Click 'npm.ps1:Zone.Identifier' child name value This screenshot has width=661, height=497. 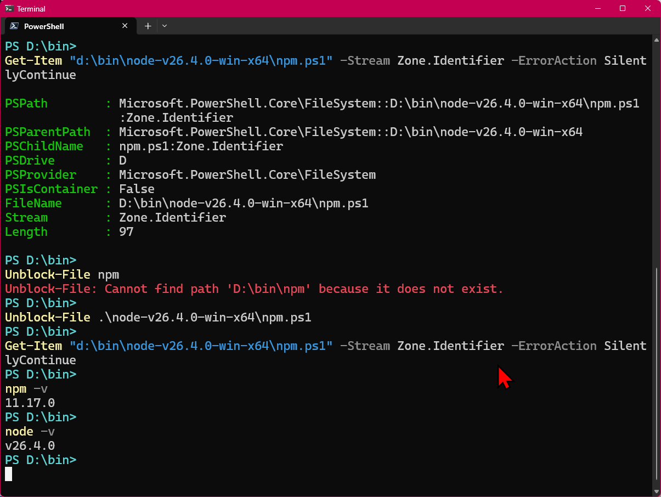click(x=201, y=146)
